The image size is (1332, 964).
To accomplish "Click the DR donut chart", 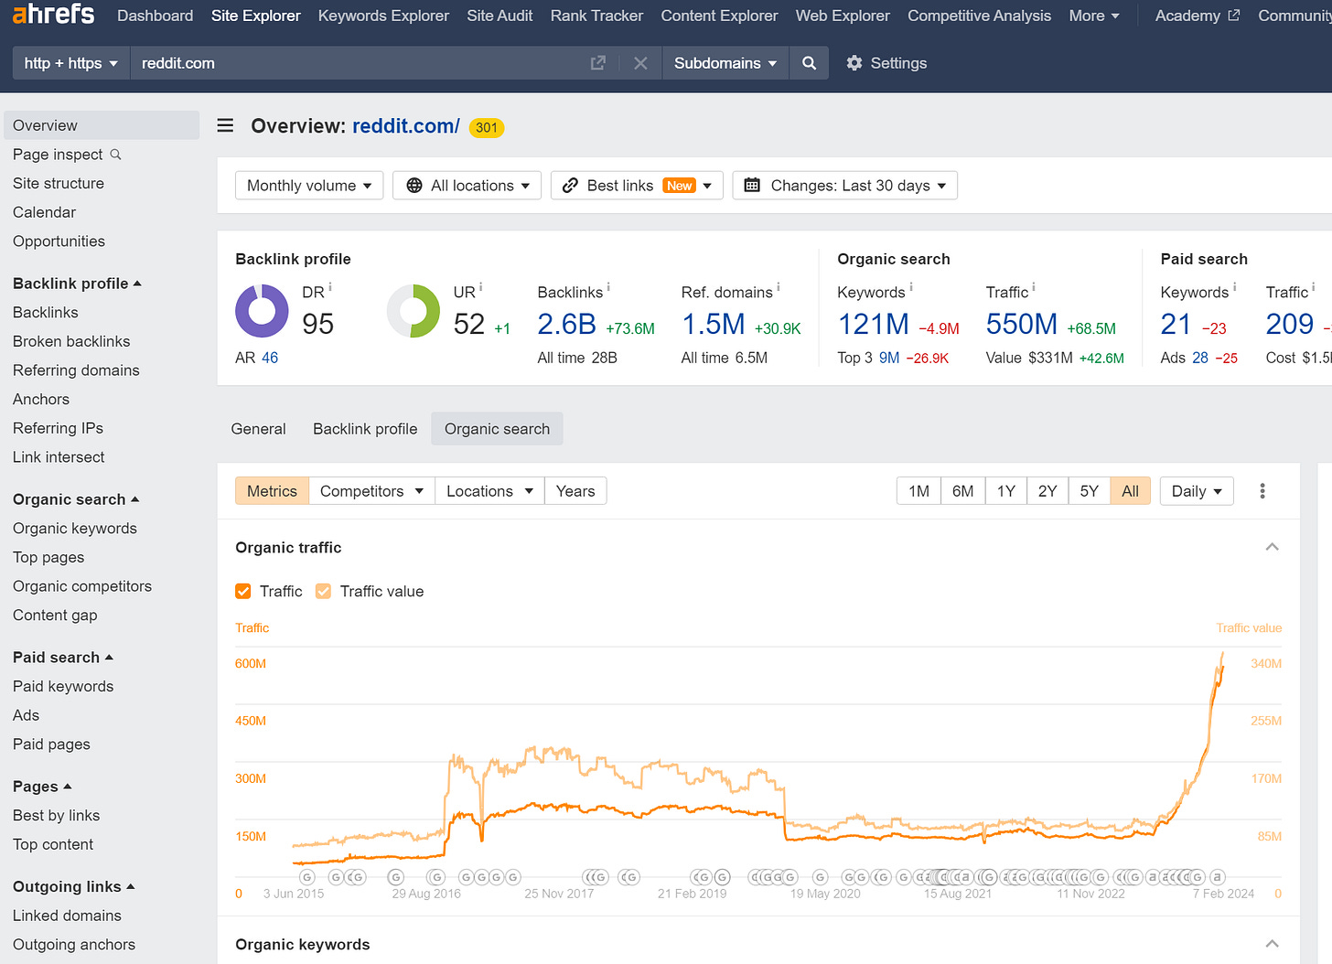I will [263, 311].
